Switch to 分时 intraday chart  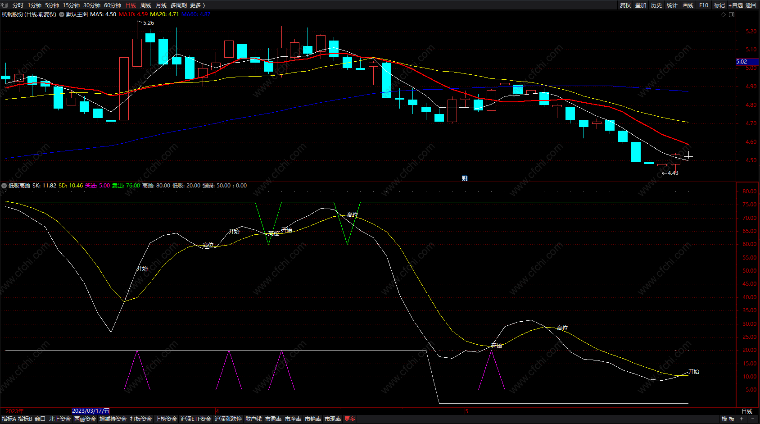click(18, 5)
